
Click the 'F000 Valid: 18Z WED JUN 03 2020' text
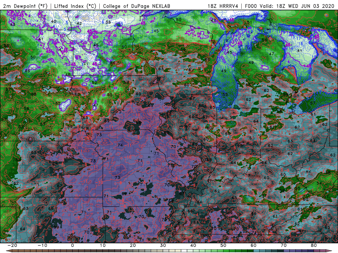click(x=291, y=6)
